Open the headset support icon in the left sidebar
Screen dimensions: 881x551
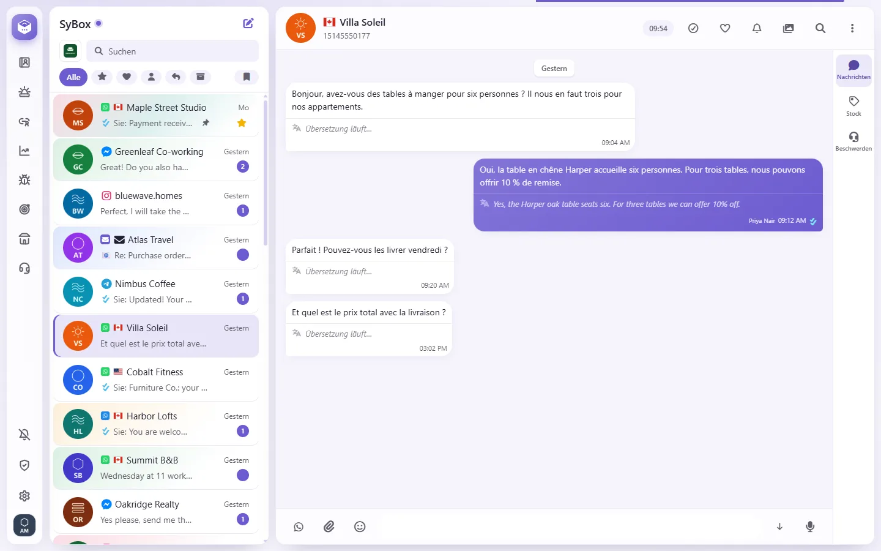[x=24, y=268]
